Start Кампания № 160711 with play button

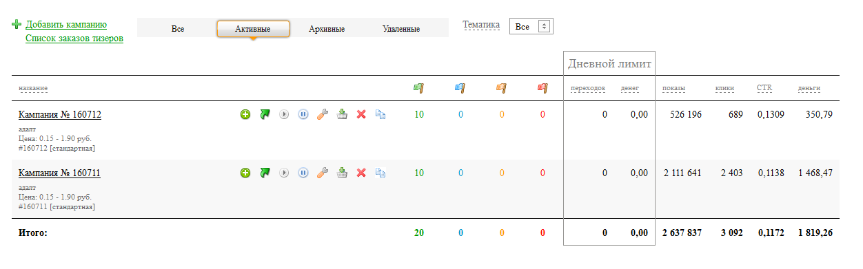point(284,173)
